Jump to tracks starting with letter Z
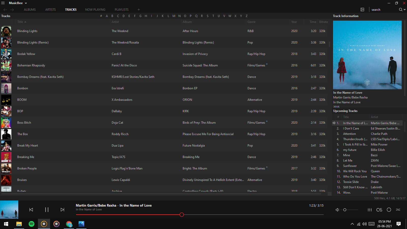Viewport: 407px width, 229px height. (x=246, y=16)
